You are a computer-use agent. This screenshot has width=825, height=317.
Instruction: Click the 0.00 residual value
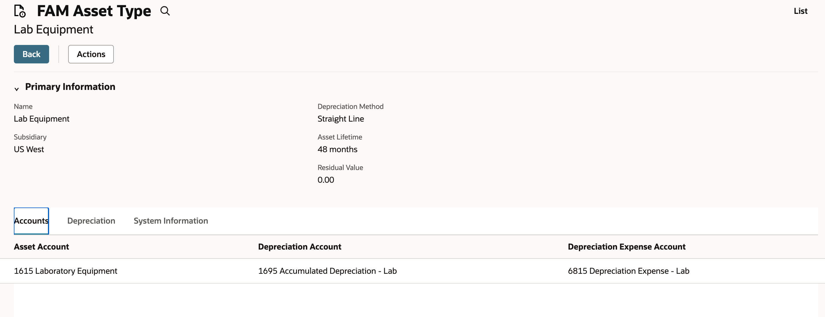pyautogui.click(x=326, y=180)
